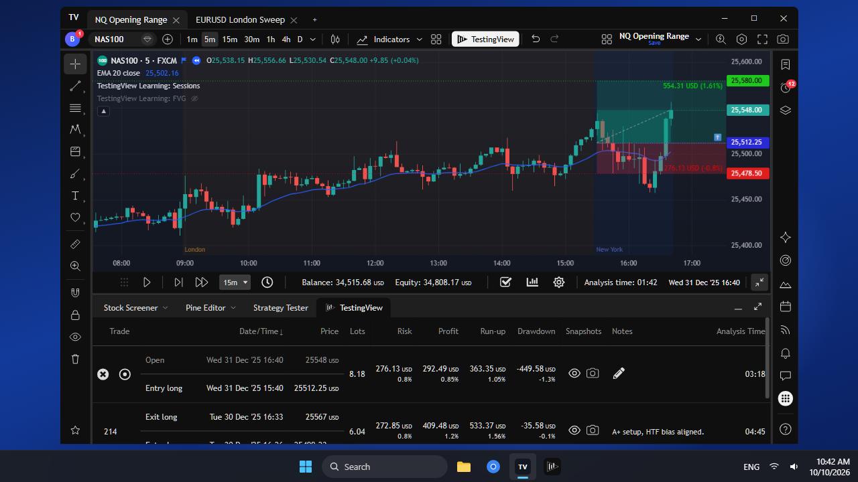Click the Indicators button
858x482 pixels.
coord(383,39)
